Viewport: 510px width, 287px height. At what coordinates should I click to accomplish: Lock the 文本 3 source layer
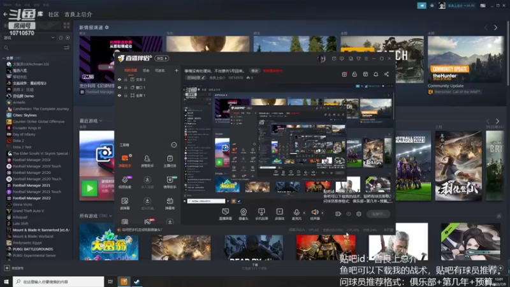point(126,79)
